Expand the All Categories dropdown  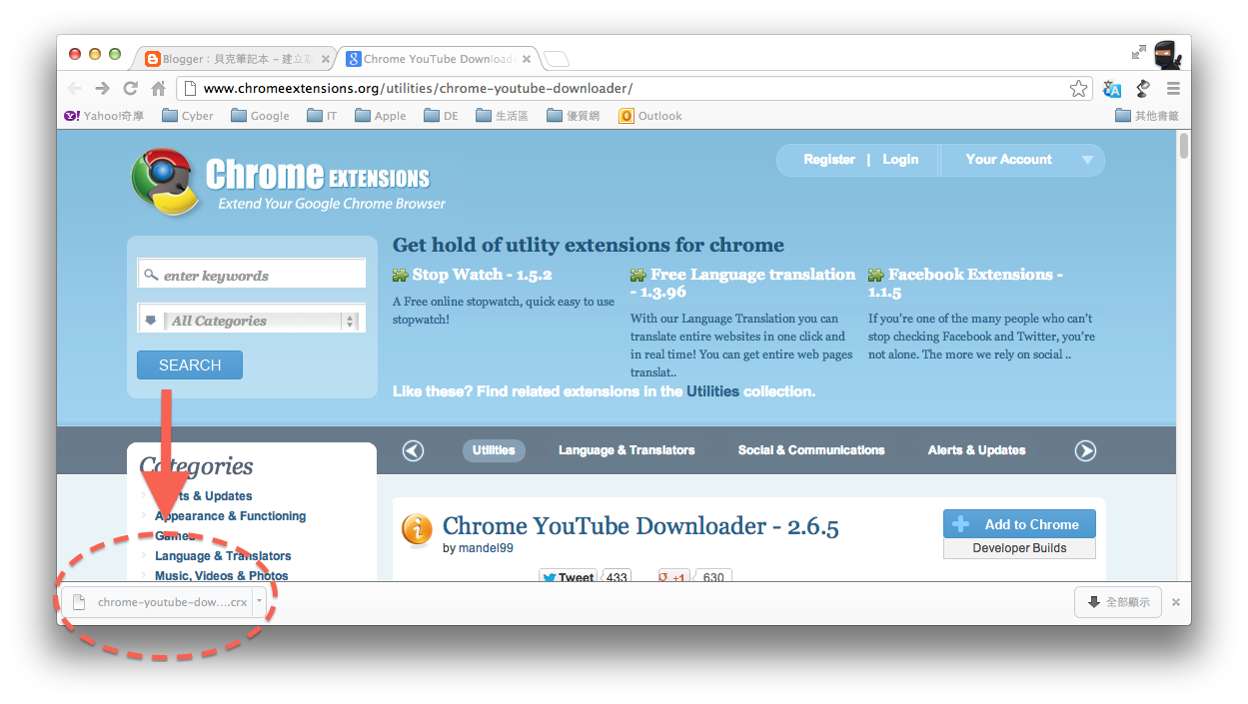[251, 321]
